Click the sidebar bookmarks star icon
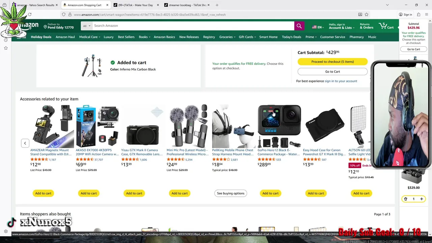Screen dimensions: 432x243 6,48
